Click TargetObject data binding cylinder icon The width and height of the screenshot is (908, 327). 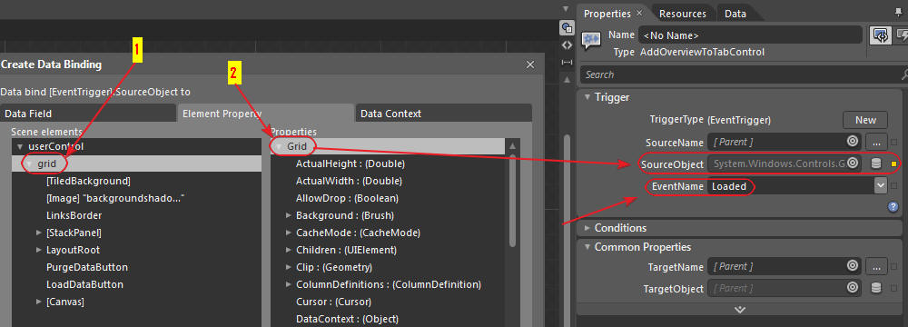876,288
